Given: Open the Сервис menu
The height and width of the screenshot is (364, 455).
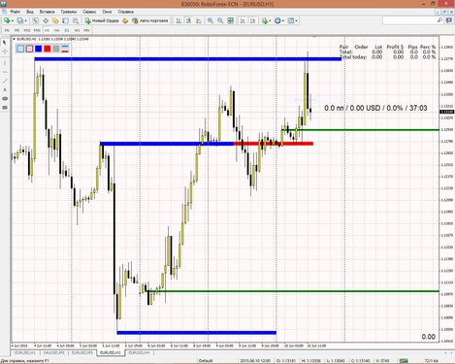Looking at the screenshot, I should [x=89, y=12].
